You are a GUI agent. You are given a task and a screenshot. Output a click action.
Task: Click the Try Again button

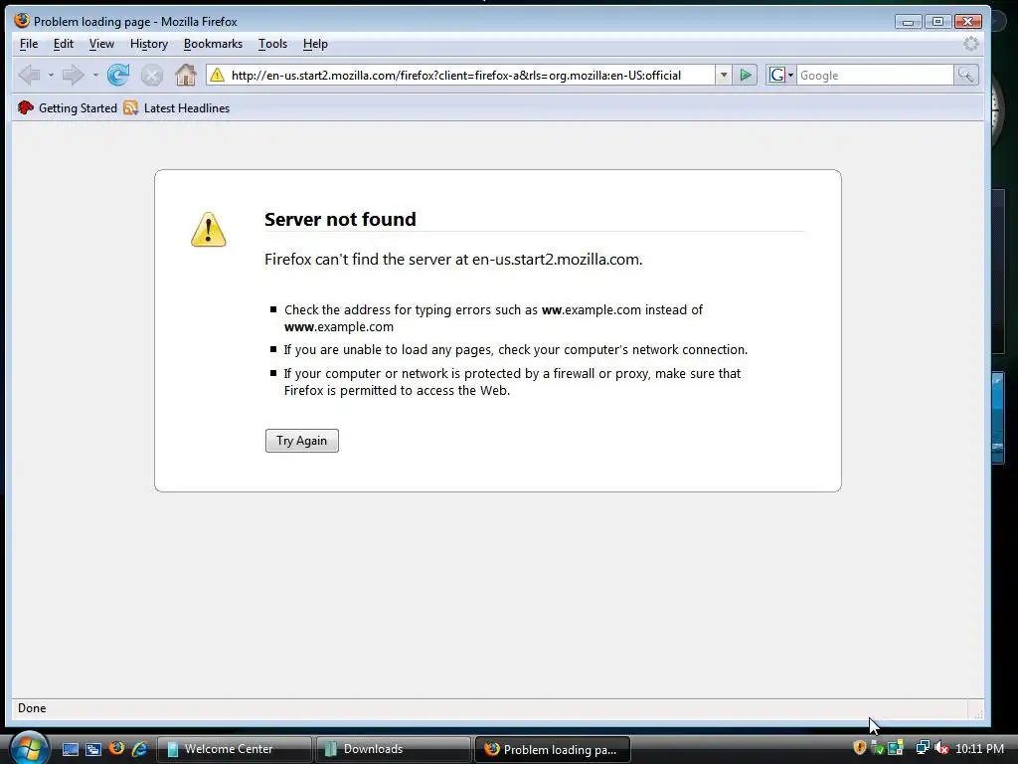point(302,441)
